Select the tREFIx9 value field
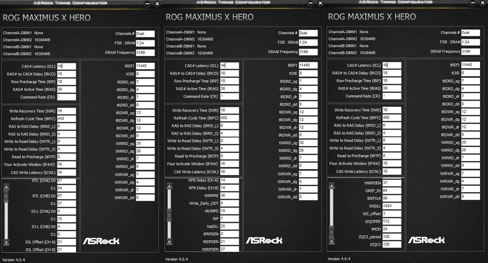The height and width of the screenshot is (263, 488). [x=392, y=198]
